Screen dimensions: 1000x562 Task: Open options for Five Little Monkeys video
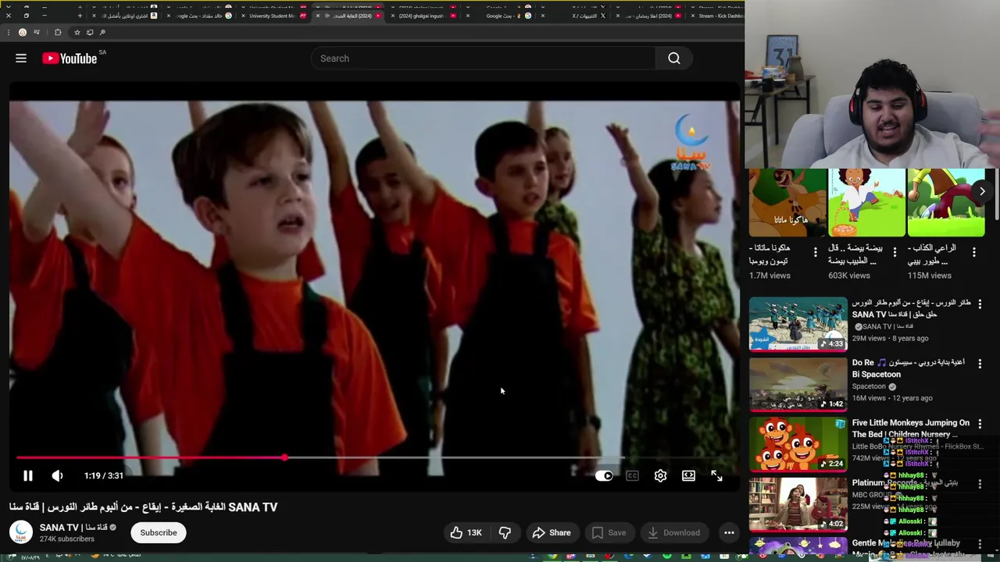click(980, 424)
